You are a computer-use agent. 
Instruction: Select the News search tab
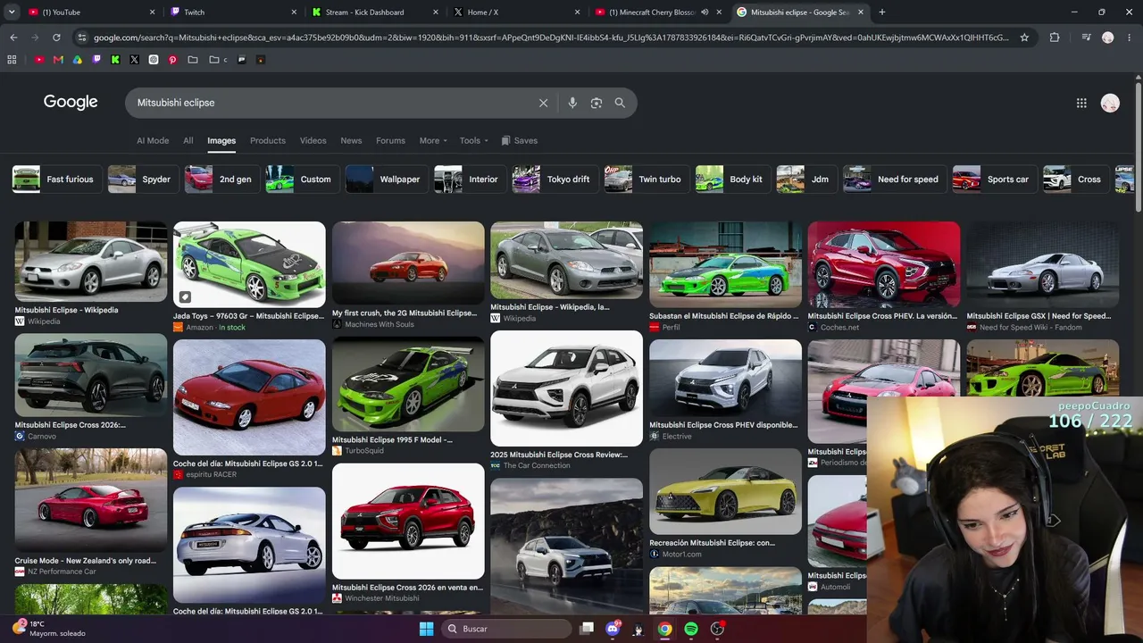(x=351, y=140)
